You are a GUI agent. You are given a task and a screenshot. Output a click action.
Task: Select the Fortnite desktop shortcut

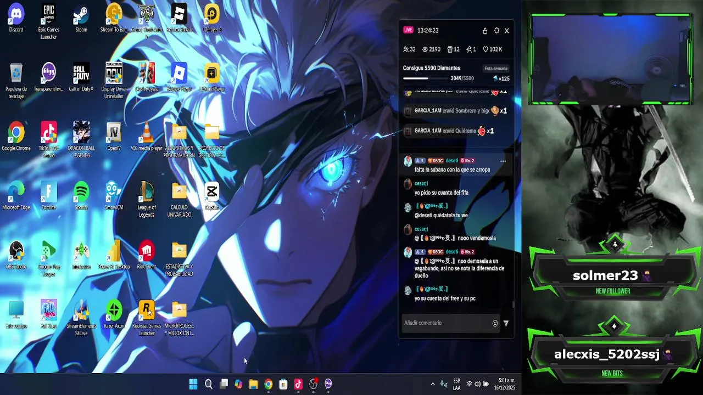coord(48,196)
